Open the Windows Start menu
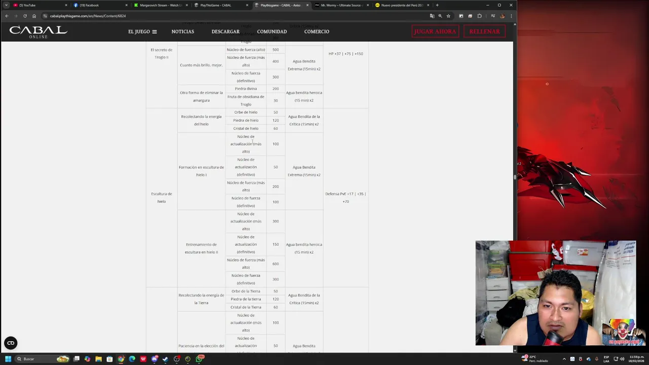 [8, 359]
